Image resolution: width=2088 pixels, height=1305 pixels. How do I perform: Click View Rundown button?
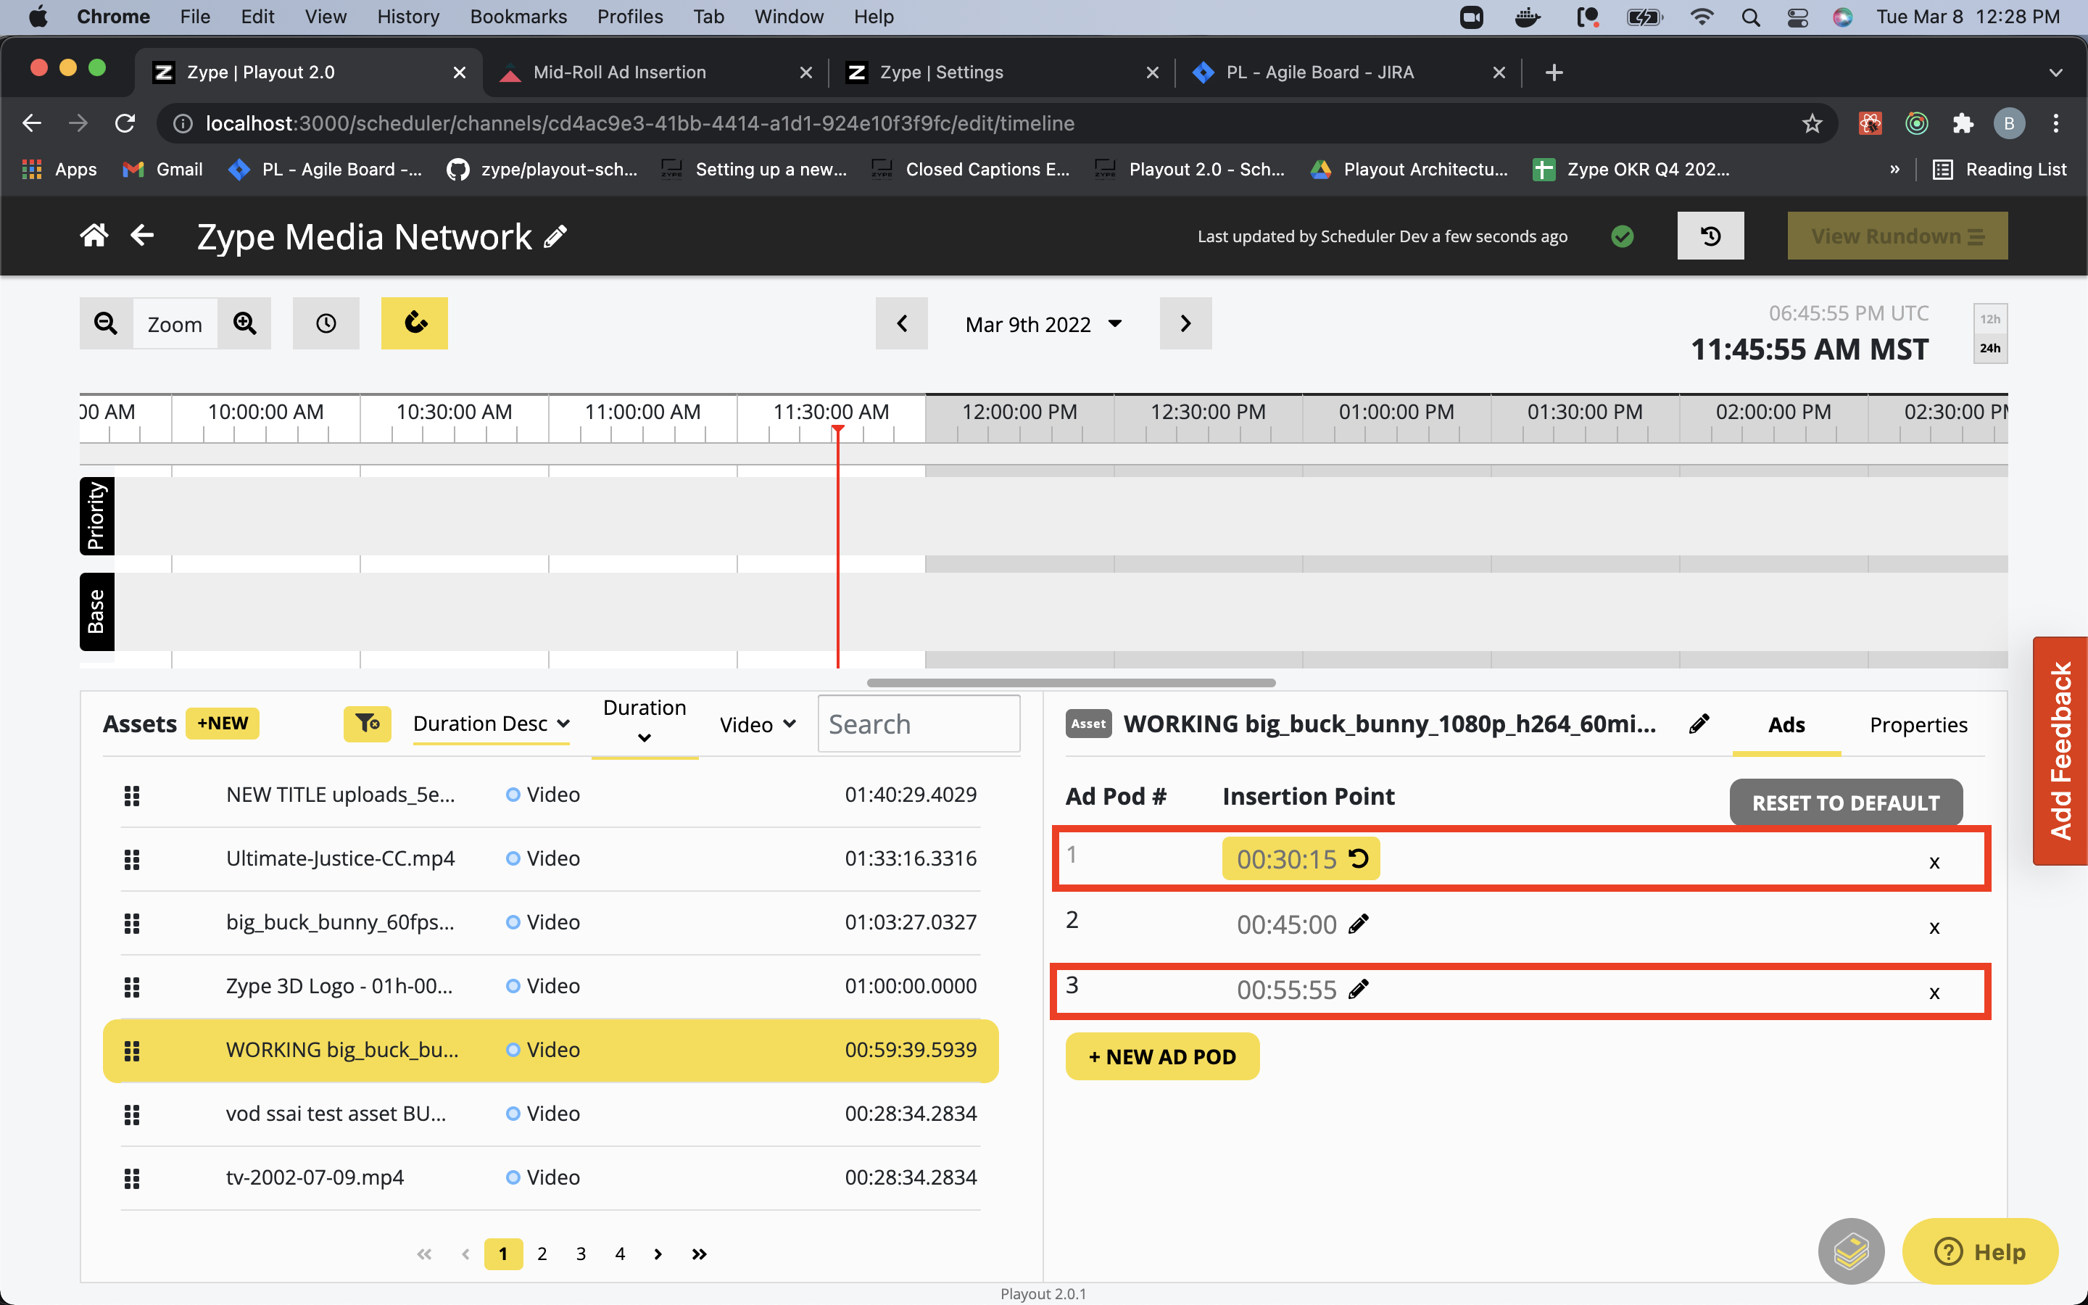(1897, 236)
